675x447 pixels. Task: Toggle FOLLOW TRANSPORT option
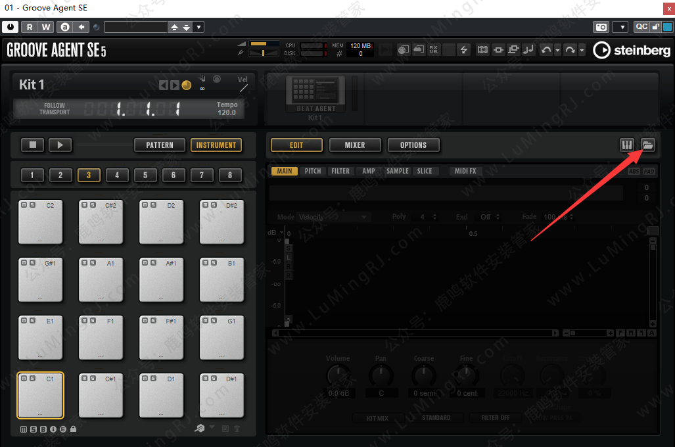(55, 108)
